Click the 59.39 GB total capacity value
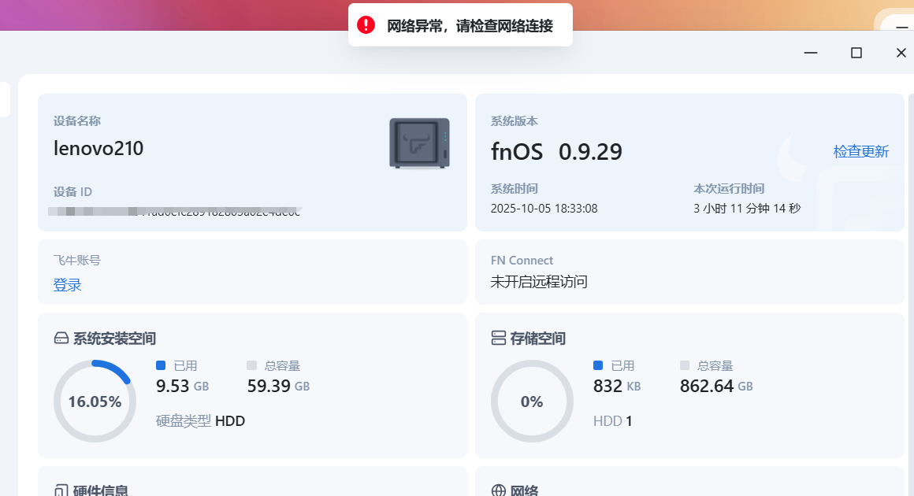914x496 pixels. click(x=279, y=386)
